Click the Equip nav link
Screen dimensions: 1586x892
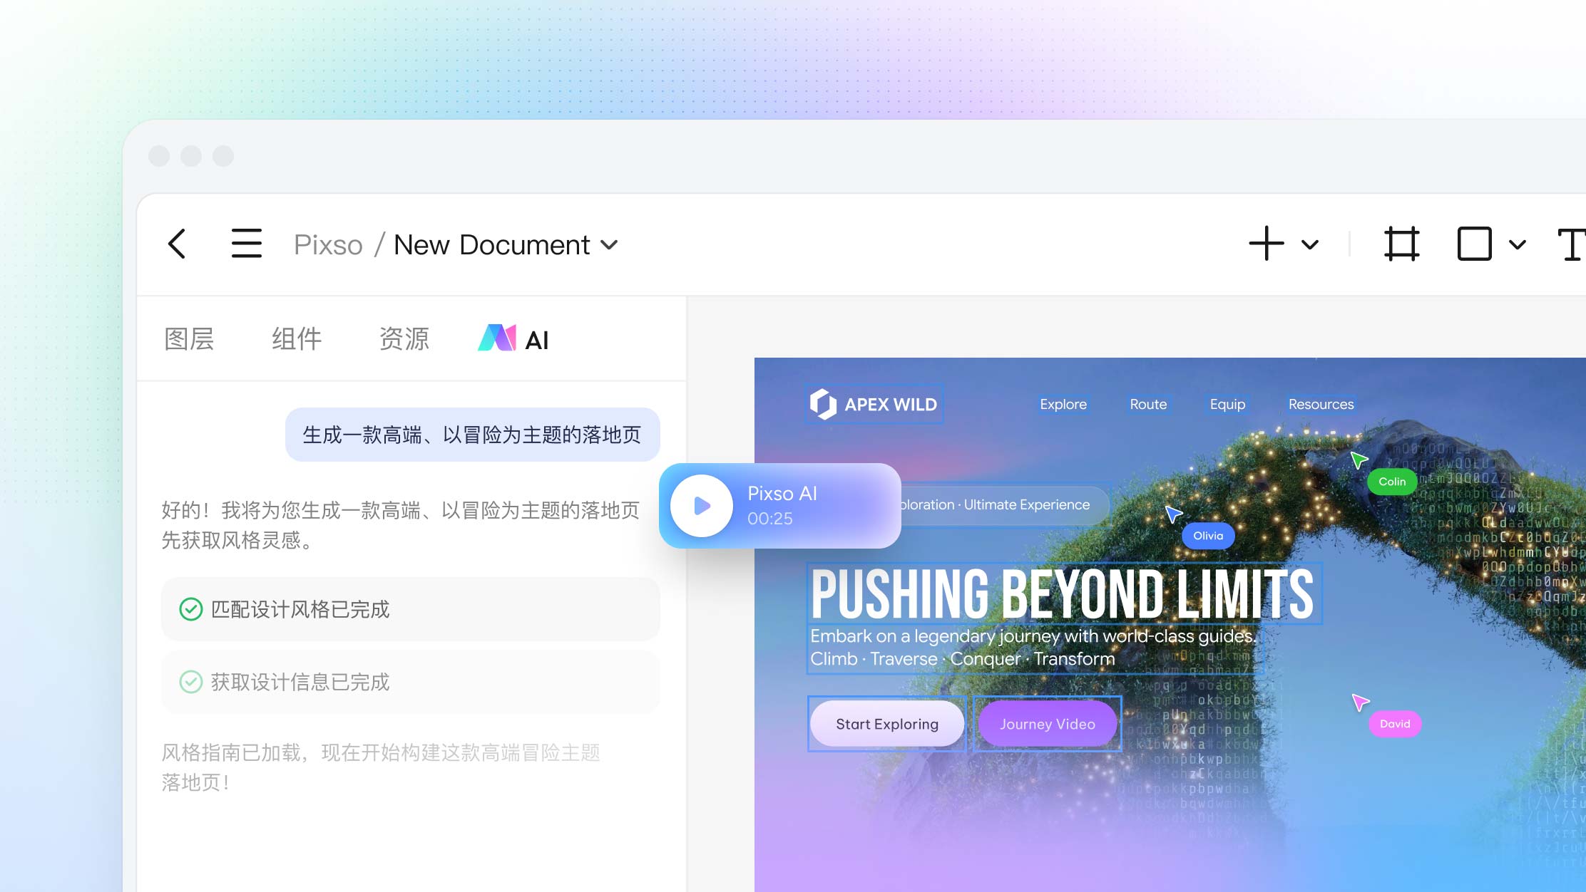tap(1227, 404)
